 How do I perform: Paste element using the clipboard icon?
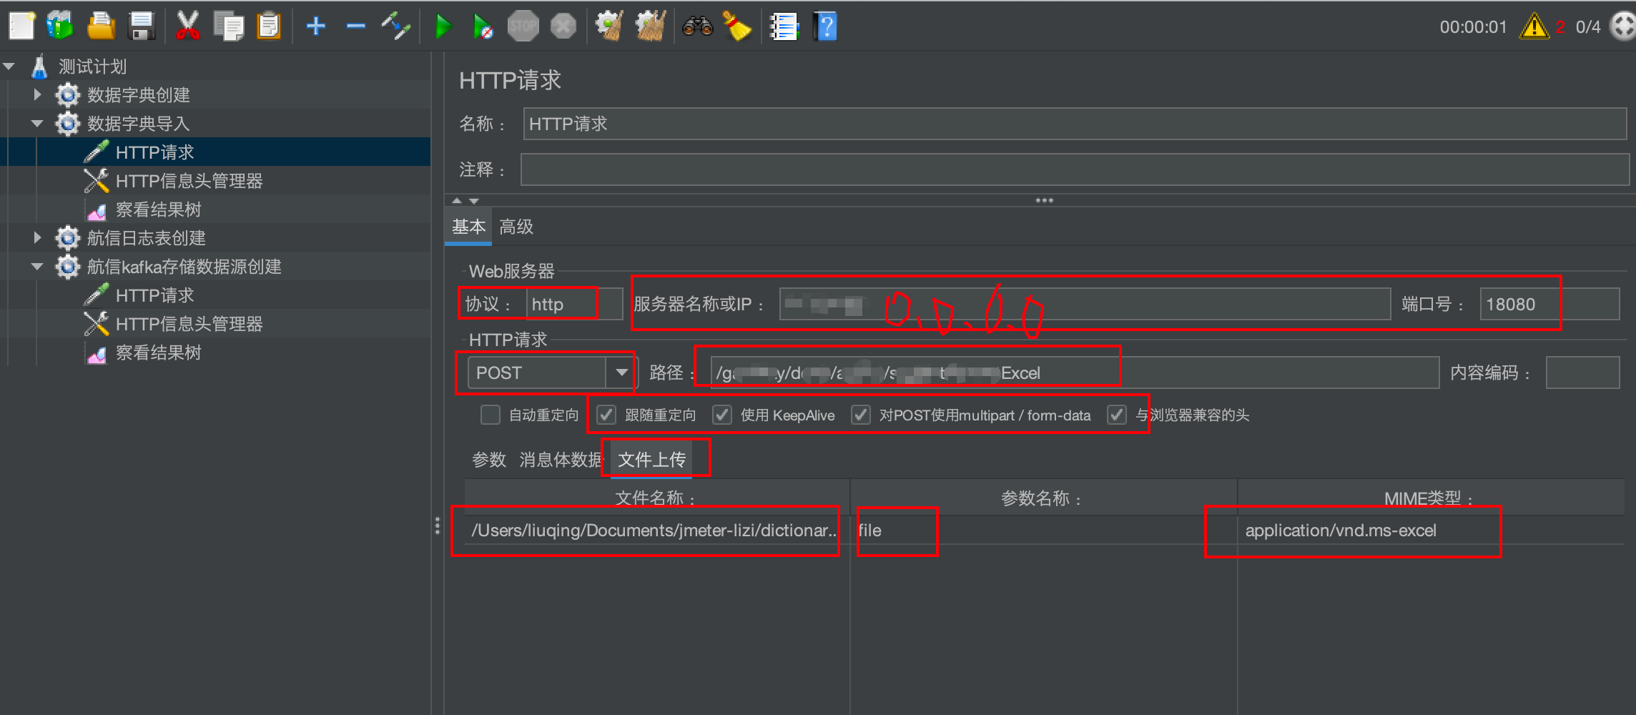click(268, 26)
